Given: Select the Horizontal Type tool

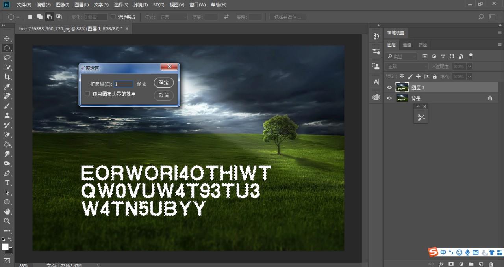Looking at the screenshot, I should [x=7, y=183].
